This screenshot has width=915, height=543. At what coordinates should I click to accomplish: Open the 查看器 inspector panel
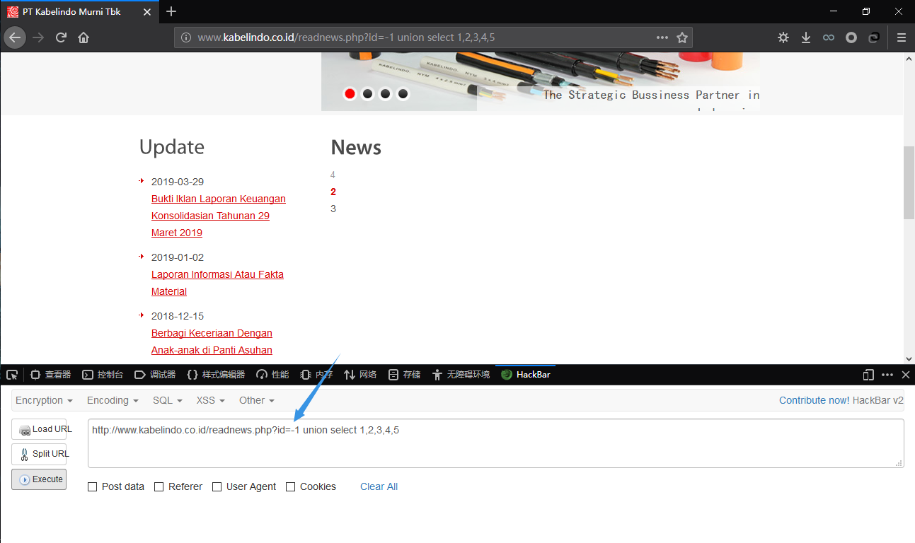click(50, 375)
